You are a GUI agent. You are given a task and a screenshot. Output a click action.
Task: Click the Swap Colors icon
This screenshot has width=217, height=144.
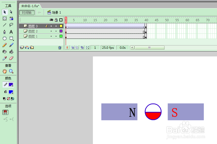[13, 99]
